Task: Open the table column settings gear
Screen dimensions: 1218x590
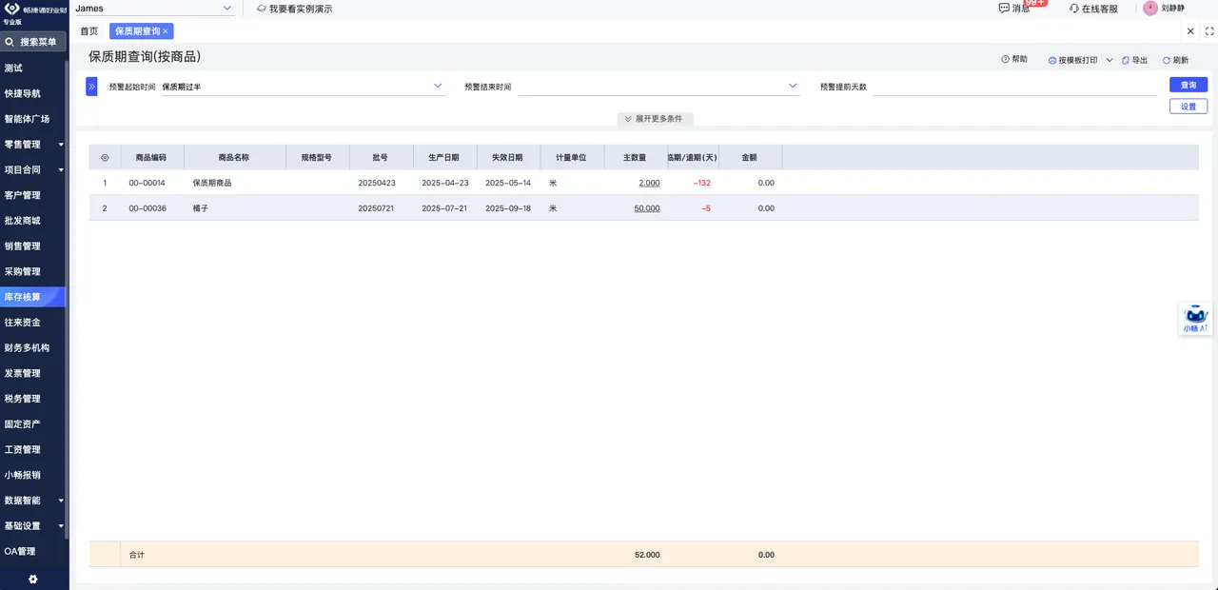Action: (x=105, y=157)
